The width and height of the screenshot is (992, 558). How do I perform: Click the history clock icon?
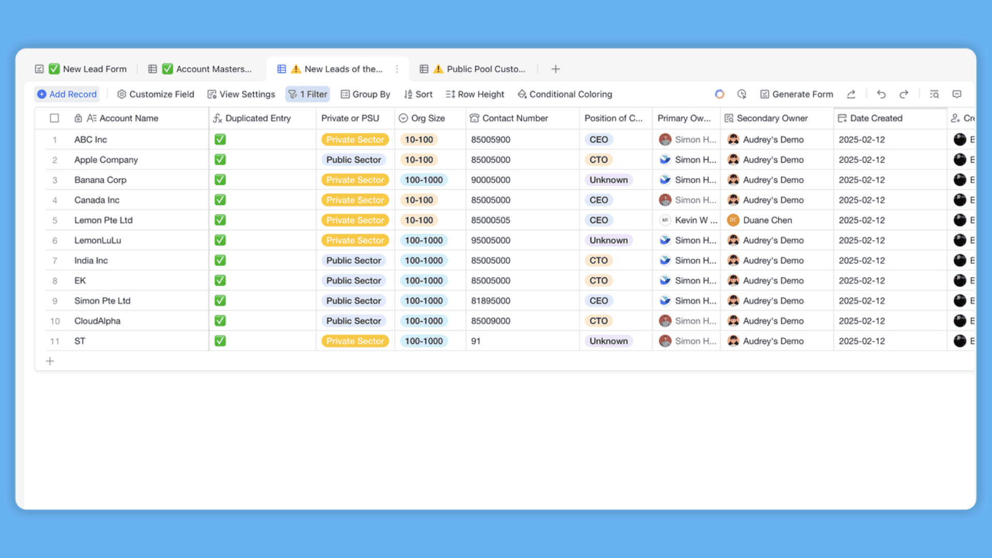tap(742, 94)
